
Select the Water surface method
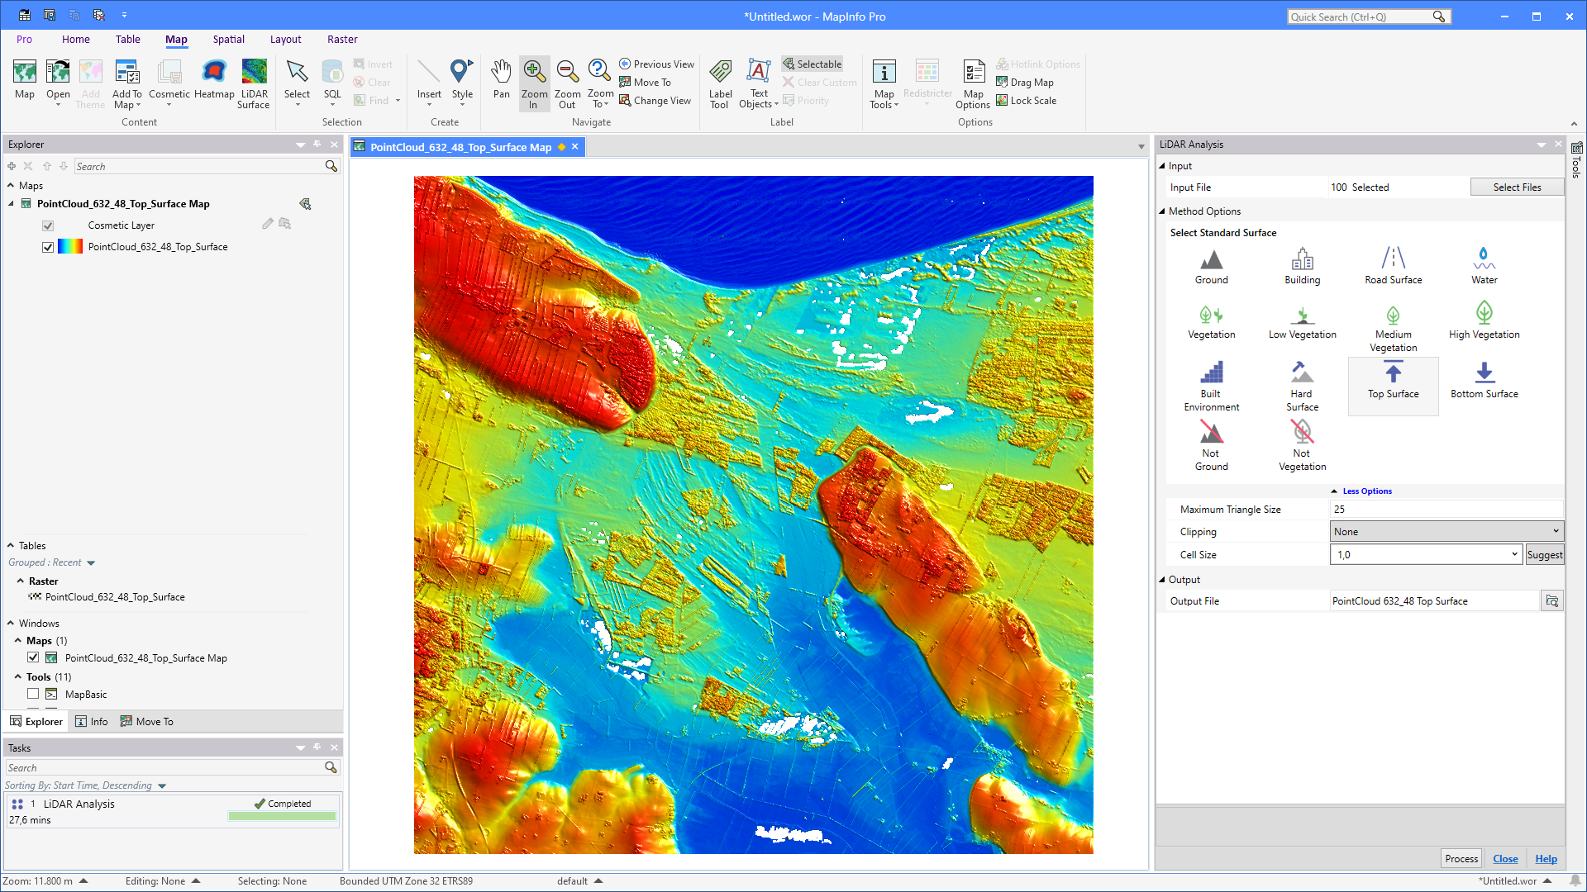tap(1485, 264)
